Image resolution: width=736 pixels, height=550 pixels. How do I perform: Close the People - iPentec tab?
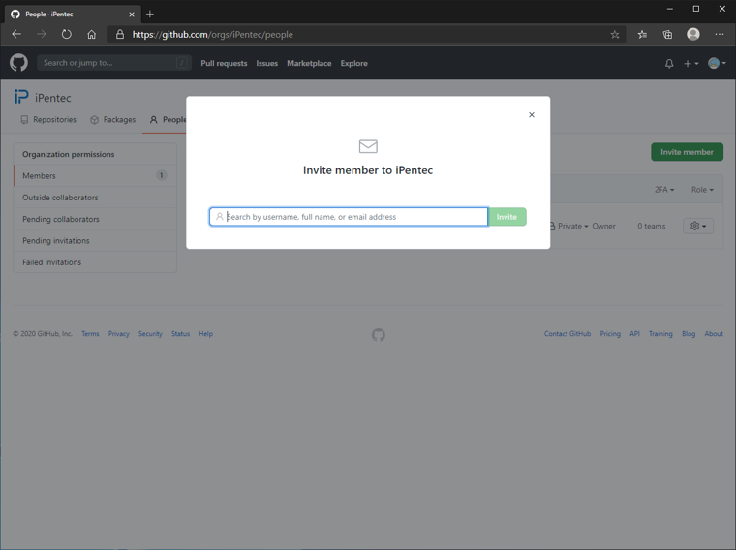(x=132, y=15)
